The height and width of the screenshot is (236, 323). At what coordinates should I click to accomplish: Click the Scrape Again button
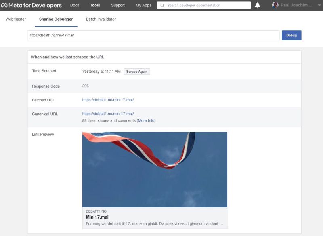click(137, 72)
